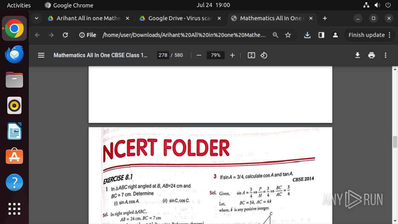This screenshot has width=398, height=224.
Task: Click the power icon in system tray
Action: click(388, 5)
